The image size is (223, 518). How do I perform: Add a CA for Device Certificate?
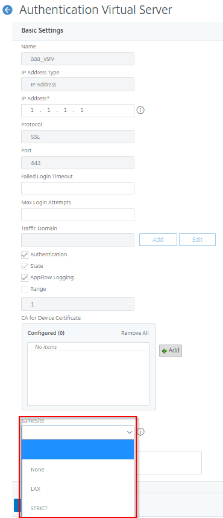(171, 351)
